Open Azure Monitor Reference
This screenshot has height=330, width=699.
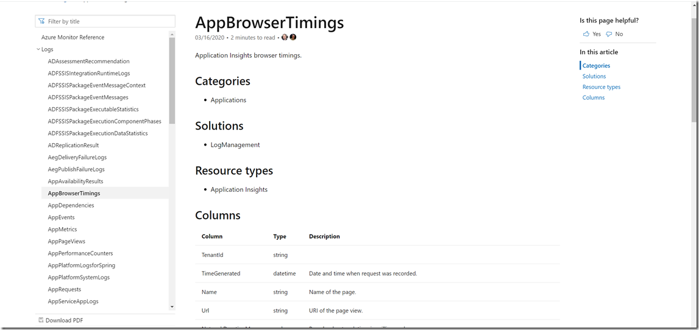point(73,37)
